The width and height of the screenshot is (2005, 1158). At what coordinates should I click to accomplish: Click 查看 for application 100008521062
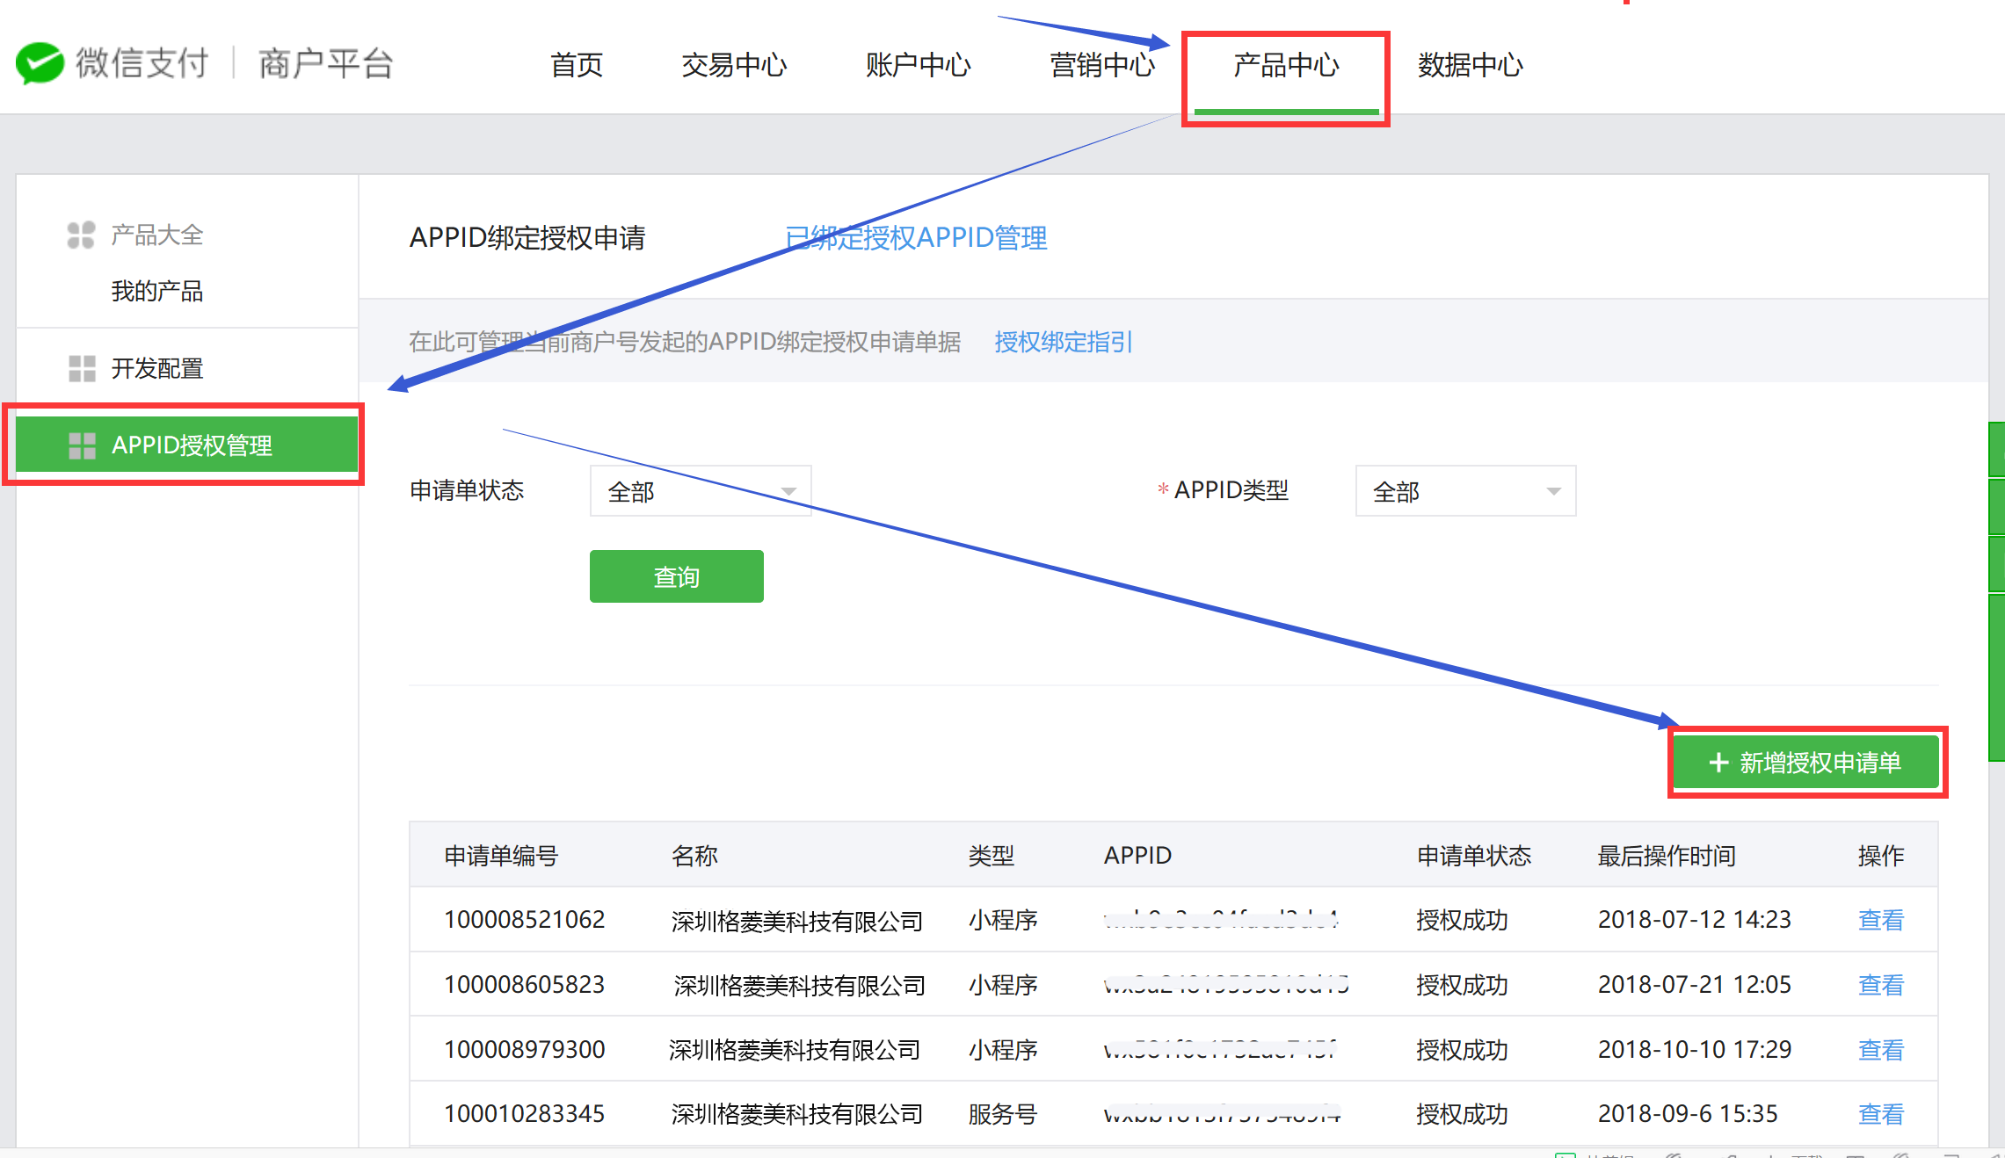(x=1881, y=920)
